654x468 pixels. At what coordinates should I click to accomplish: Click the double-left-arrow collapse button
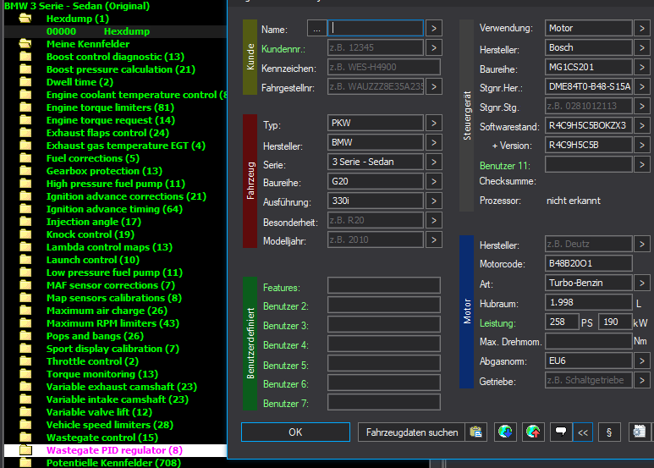click(583, 432)
